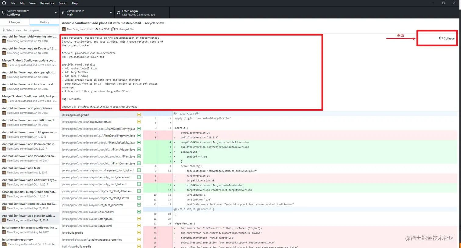Viewport: 461px width, 248px height.
Task: Click added status icon for PlantDetailFragment.java
Action: pyautogui.click(x=139, y=136)
